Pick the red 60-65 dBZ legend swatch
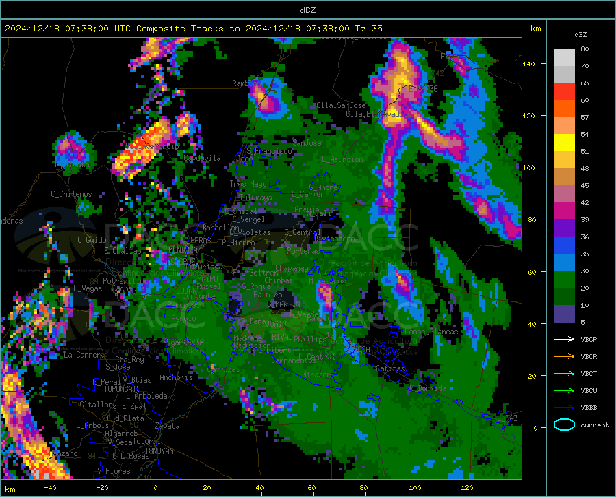The width and height of the screenshot is (616, 497). (564, 92)
